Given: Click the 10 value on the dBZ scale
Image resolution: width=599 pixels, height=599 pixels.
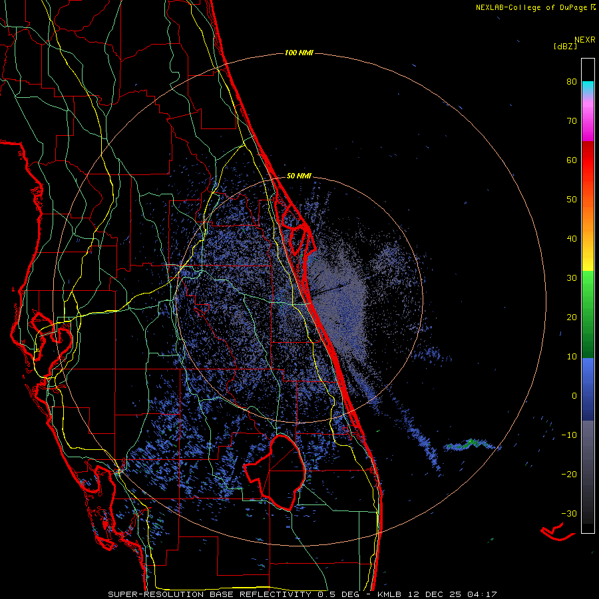Looking at the screenshot, I should pos(572,357).
